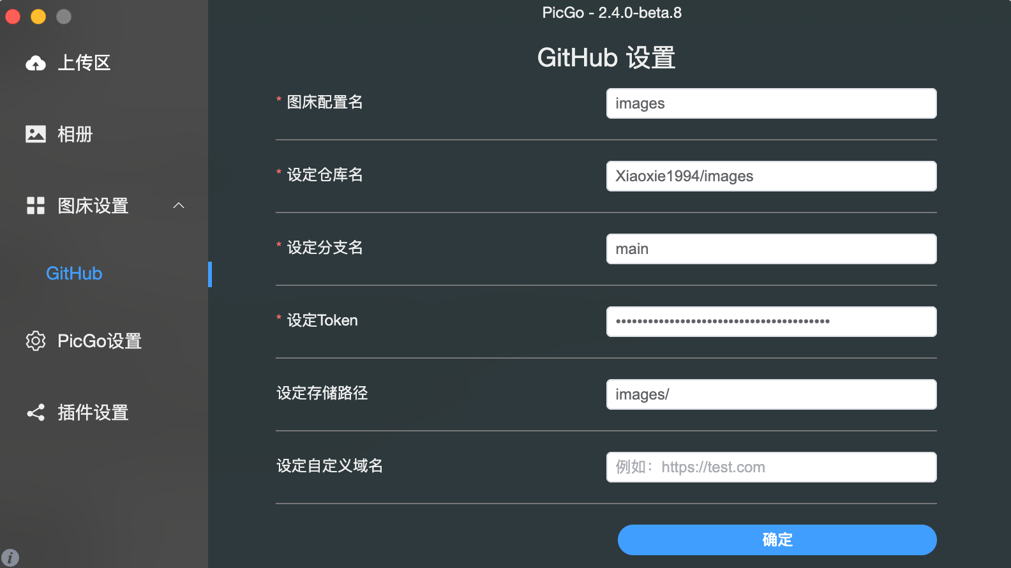
Task: Click the PicGo settings gear icon
Action: click(36, 341)
